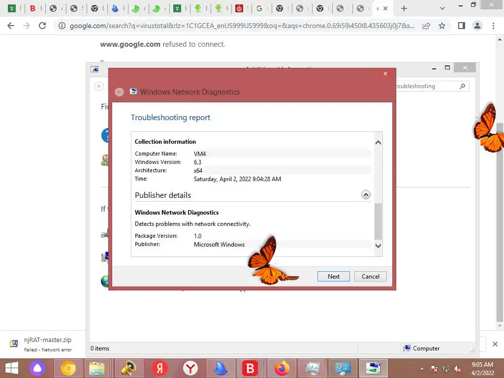
Task: Open Chrome profile avatar
Action: pyautogui.click(x=477, y=26)
